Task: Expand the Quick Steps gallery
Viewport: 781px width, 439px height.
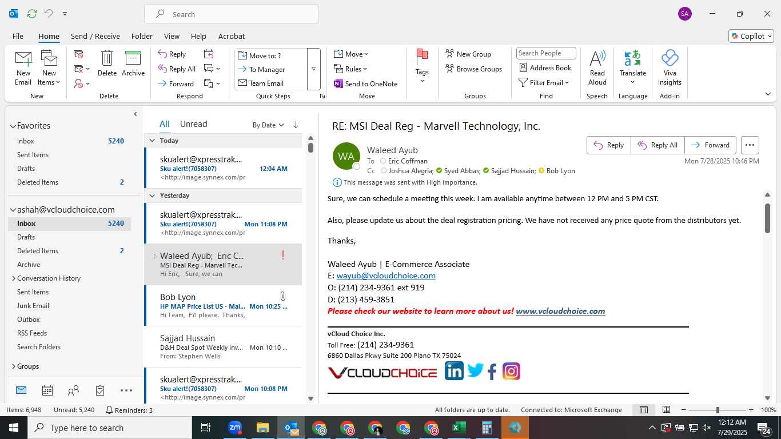Action: 313,69
